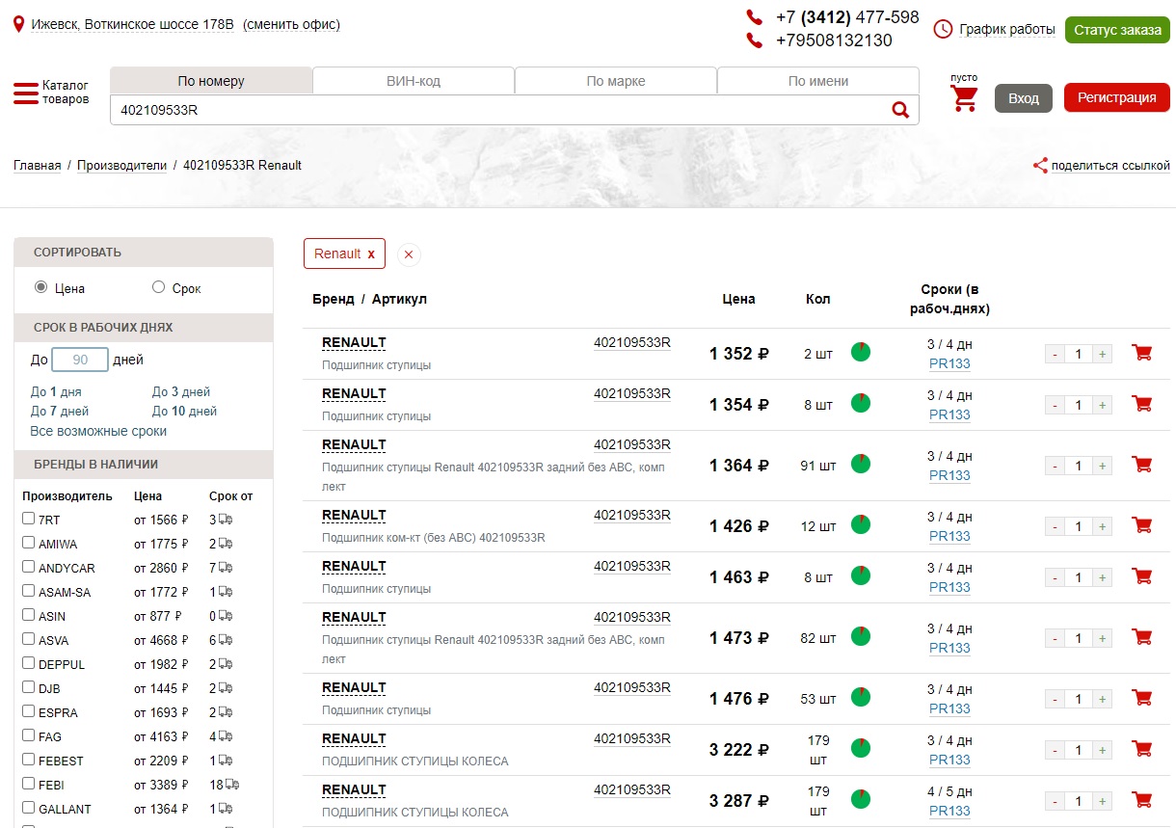The image size is (1176, 828).
Task: Click the red search magnifier icon
Action: pyautogui.click(x=900, y=110)
